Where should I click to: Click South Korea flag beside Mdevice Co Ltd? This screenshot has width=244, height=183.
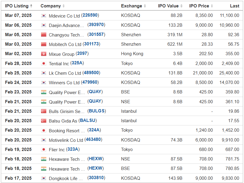point(44,15)
